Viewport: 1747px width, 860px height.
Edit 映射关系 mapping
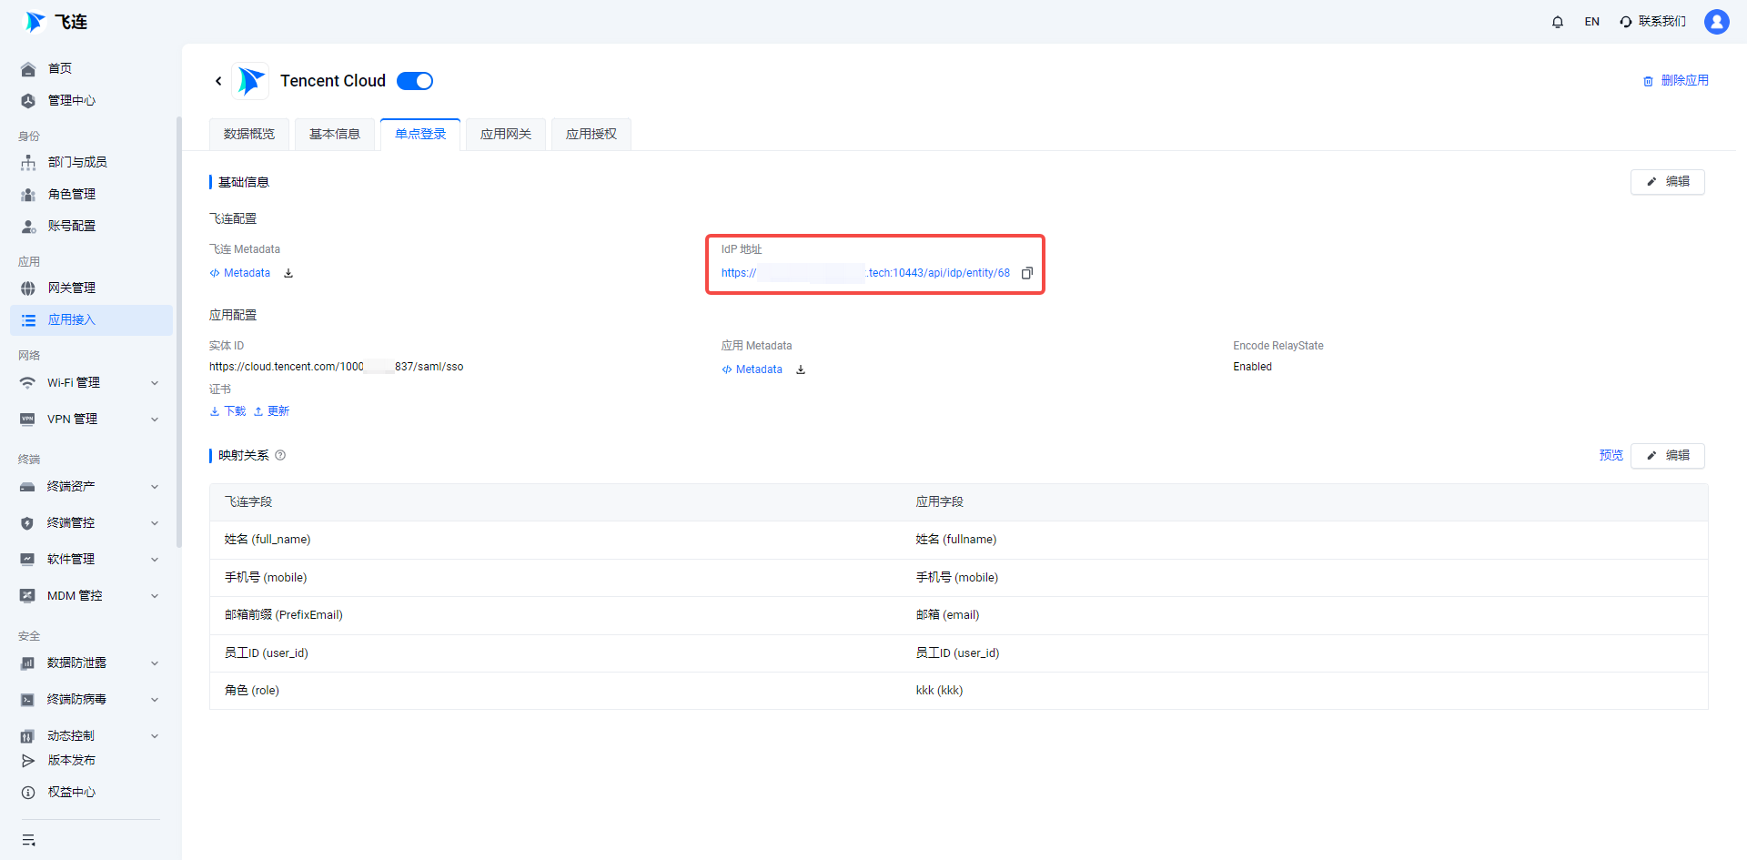pos(1667,455)
